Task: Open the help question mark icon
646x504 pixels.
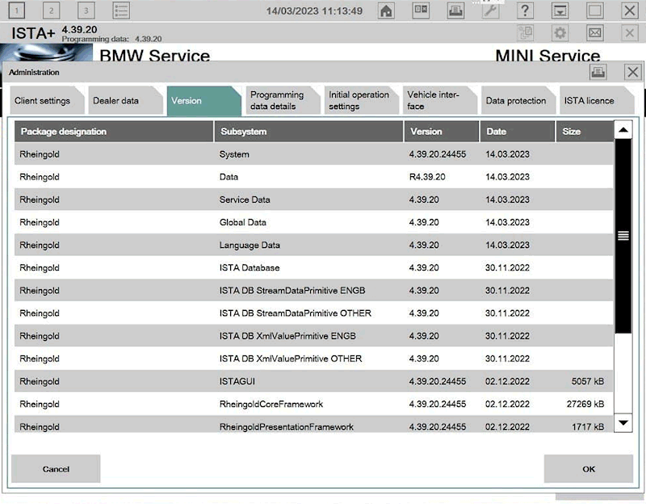Action: coord(525,10)
